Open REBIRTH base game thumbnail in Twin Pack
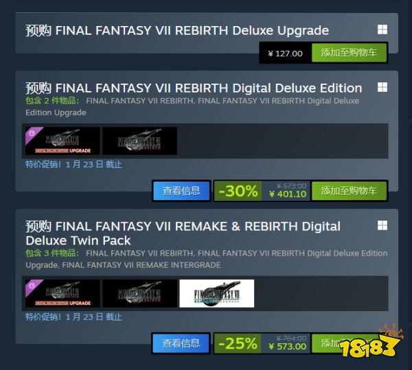This screenshot has width=412, height=370. (139, 293)
